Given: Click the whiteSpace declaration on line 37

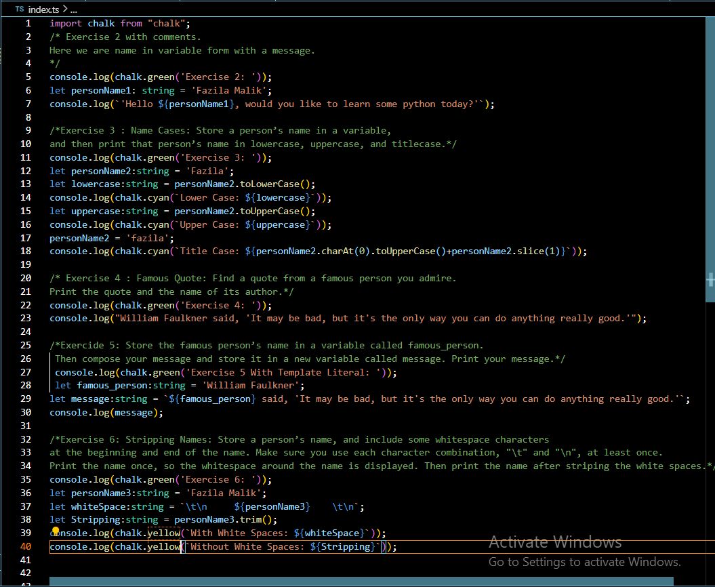Looking at the screenshot, I should pyautogui.click(x=98, y=506).
